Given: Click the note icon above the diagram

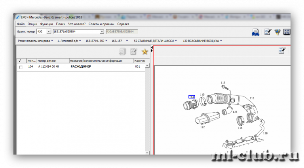Looking at the screenshot, I should pos(282,51).
